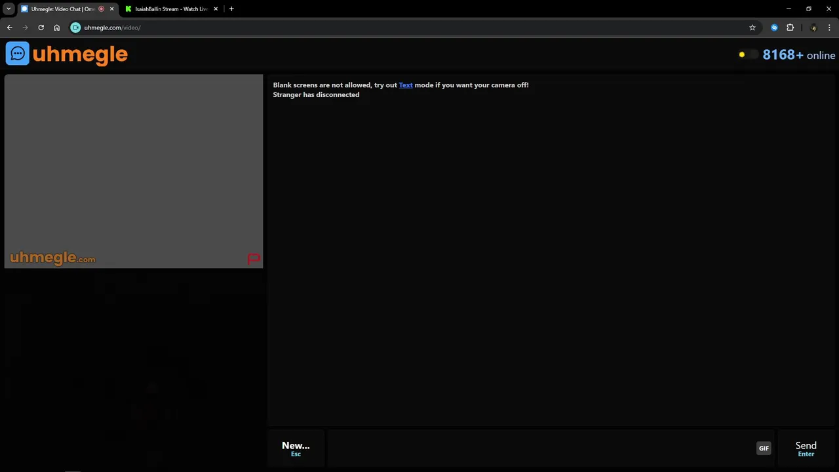Open the Extensions puzzle piece menu
839x472 pixels.
click(x=790, y=28)
